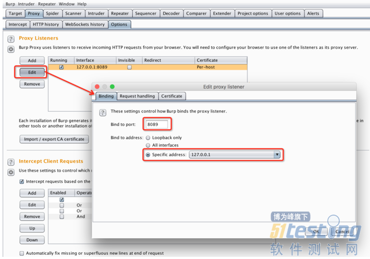Open the Help menu

pos(82,4)
